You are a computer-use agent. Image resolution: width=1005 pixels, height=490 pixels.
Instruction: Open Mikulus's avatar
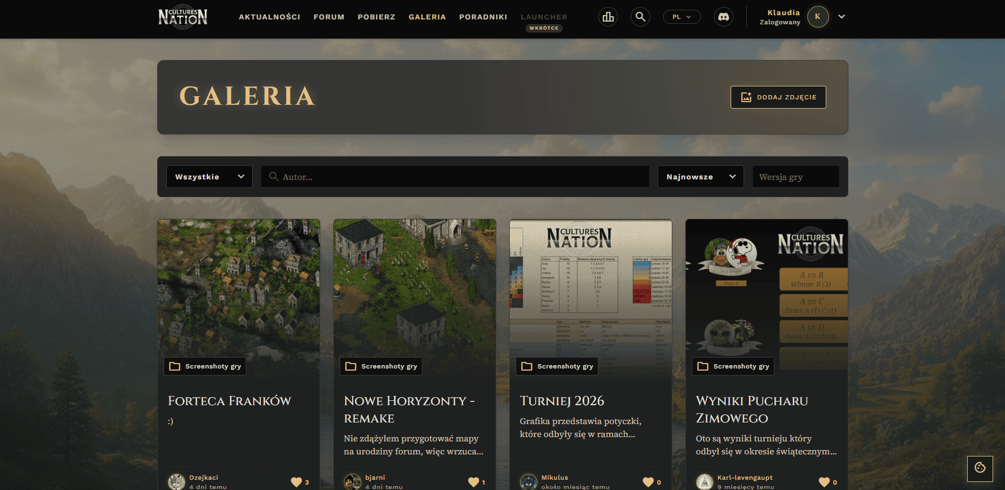pos(529,482)
